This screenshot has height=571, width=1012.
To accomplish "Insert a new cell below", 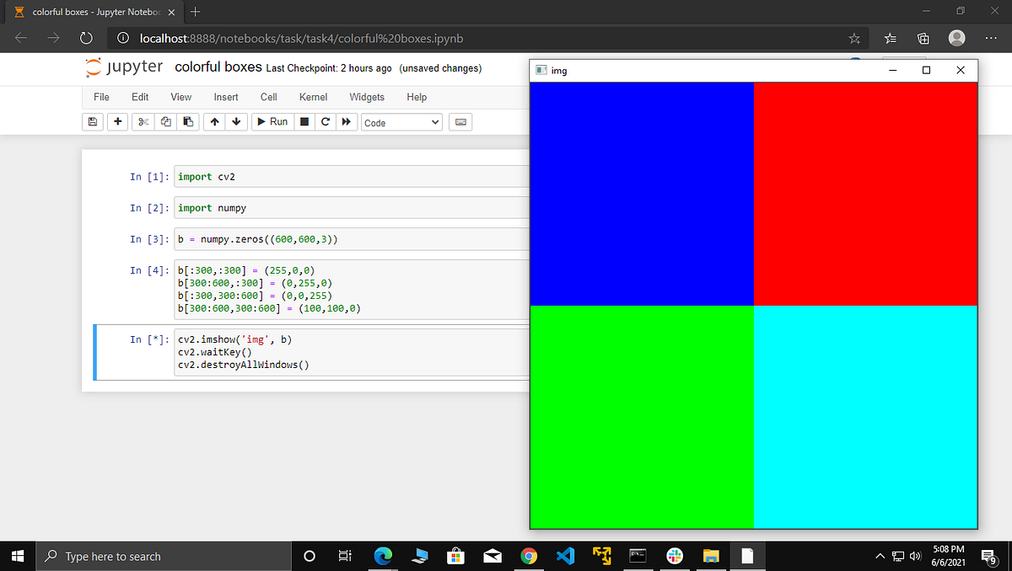I will click(116, 121).
